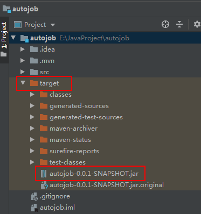Open the Project panel settings gear
201x214 pixels.
pos(197,24)
